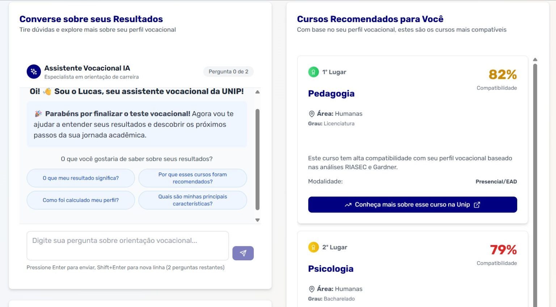This screenshot has height=307, width=556.
Task: Click the trending arrow icon on Unip button
Action: pos(348,205)
